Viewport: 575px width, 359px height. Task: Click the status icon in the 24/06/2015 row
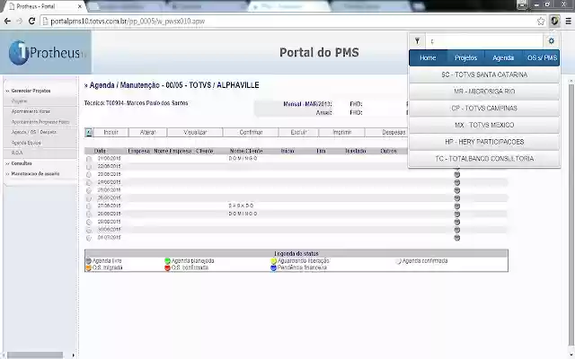coord(457,182)
